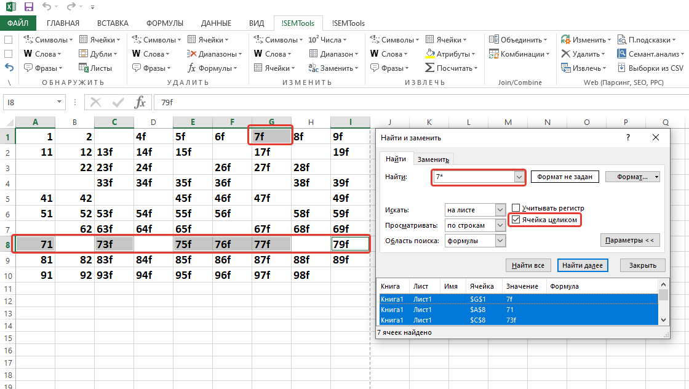The width and height of the screenshot is (689, 389).
Task: Click the Формат не задан preview button
Action: 565,177
